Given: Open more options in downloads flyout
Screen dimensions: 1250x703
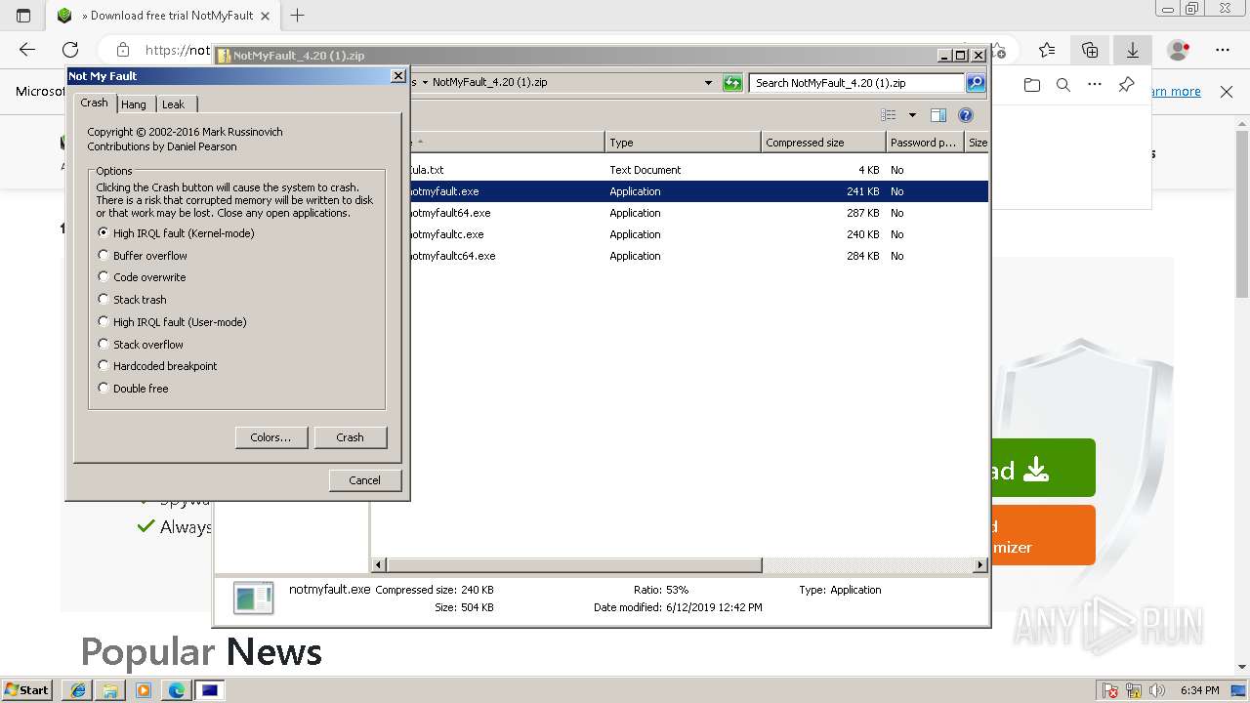Looking at the screenshot, I should (1095, 86).
